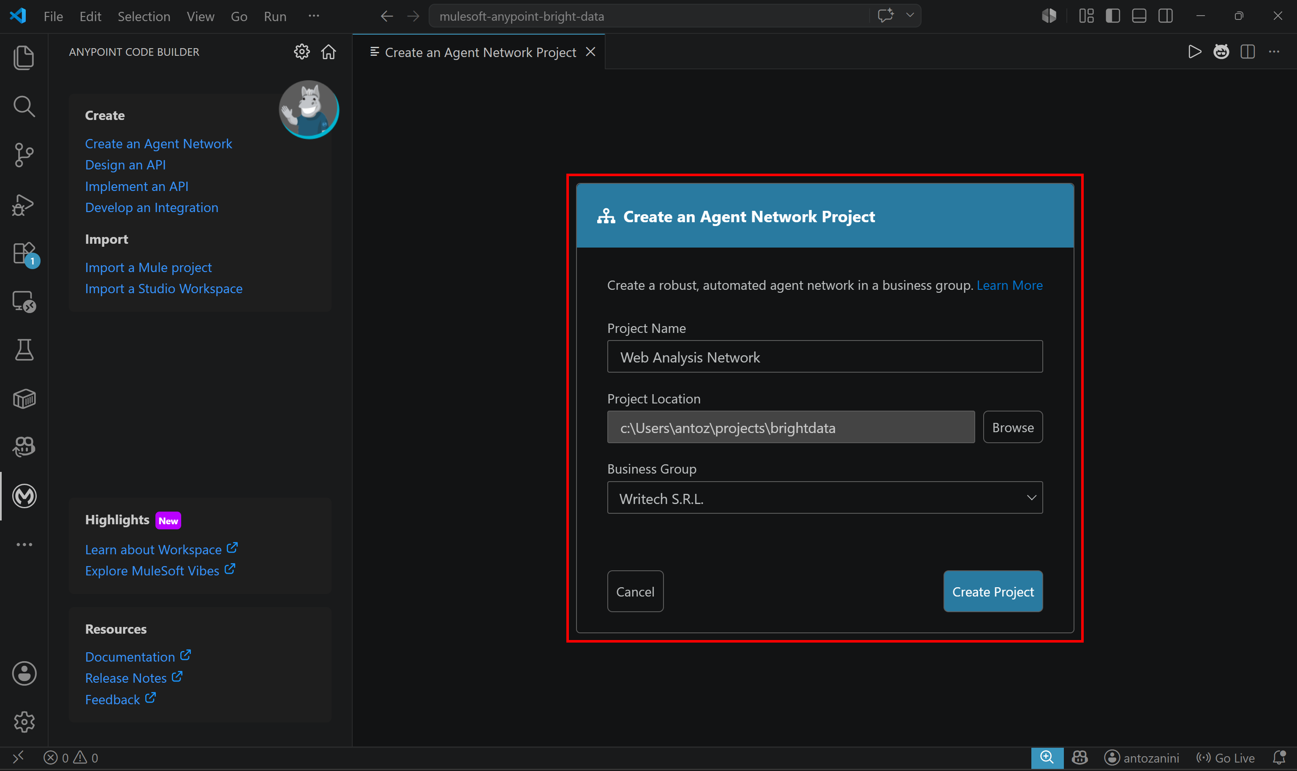
Task: Open Customize Layout in title bar
Action: 1086,16
